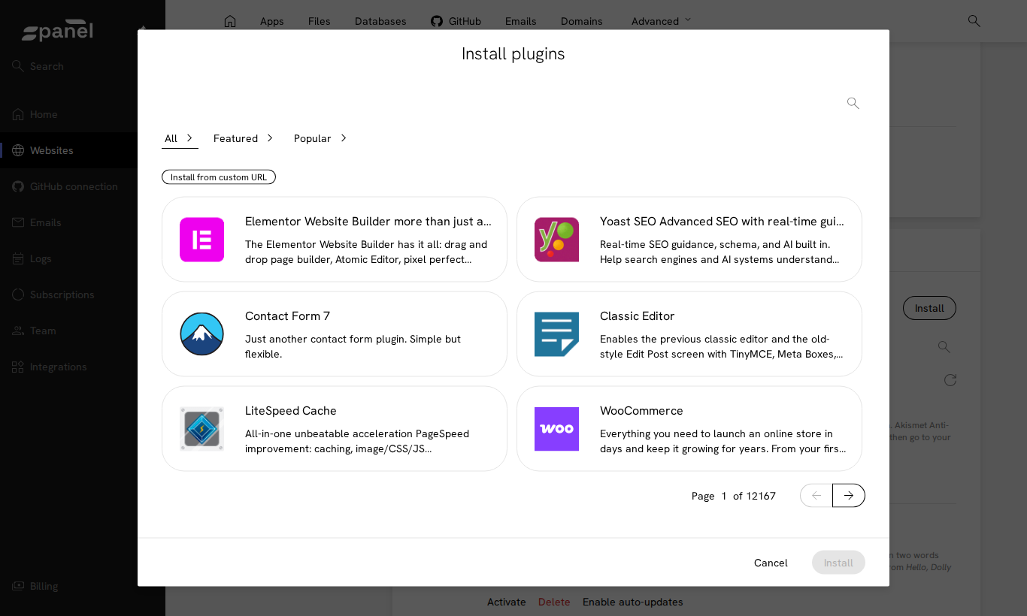Click the Install button in dialog footer
This screenshot has height=616, width=1027.
click(x=838, y=563)
